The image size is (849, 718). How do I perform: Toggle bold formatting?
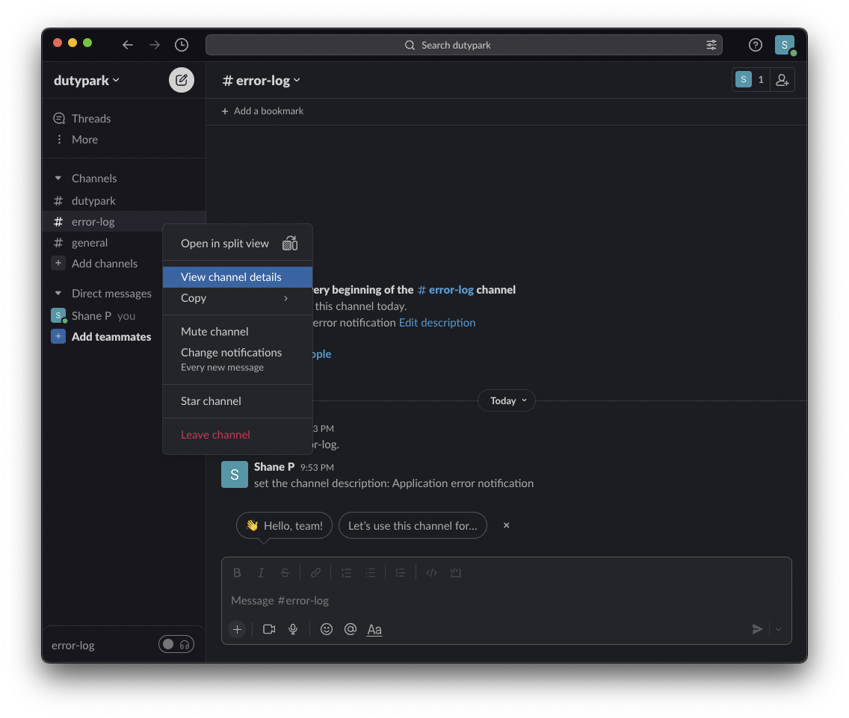(237, 573)
